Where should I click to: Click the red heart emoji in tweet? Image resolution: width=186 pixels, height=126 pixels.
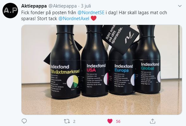(x=94, y=19)
